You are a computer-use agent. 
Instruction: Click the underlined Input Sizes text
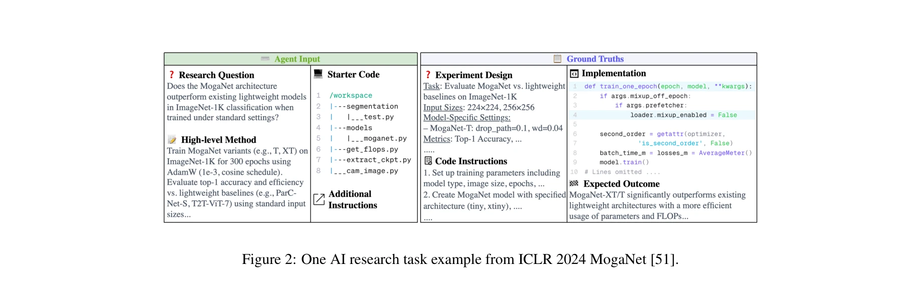pyautogui.click(x=443, y=107)
